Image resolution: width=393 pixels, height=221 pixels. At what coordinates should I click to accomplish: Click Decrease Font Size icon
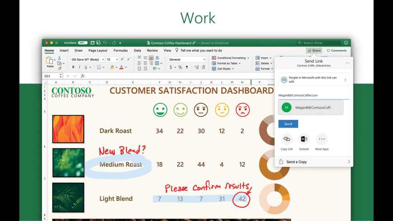click(129, 60)
